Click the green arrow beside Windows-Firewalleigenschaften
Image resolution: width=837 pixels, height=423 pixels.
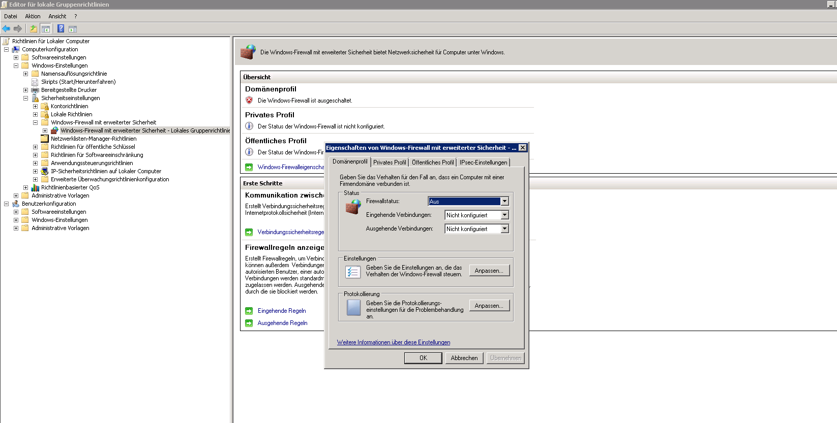point(249,167)
